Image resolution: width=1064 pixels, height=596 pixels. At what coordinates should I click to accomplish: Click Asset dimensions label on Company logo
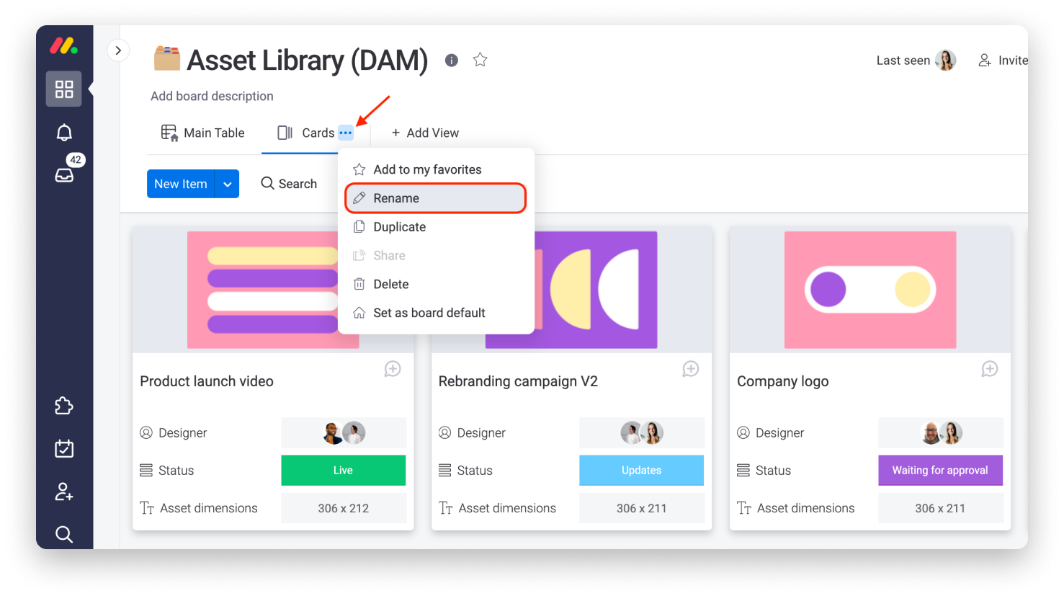806,508
